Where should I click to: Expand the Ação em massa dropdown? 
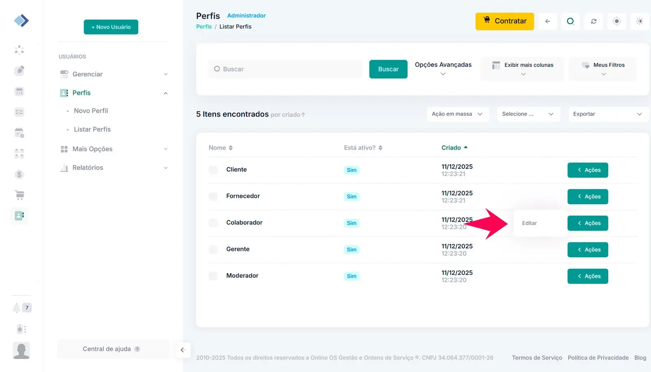[x=457, y=114]
